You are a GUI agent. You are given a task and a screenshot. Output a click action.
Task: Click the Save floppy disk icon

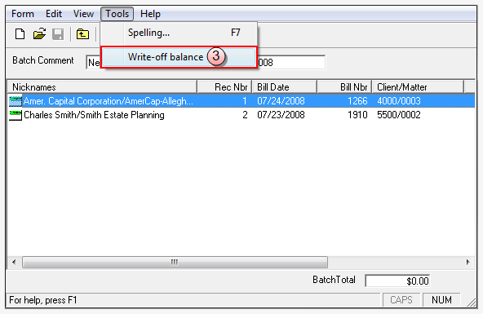[58, 34]
